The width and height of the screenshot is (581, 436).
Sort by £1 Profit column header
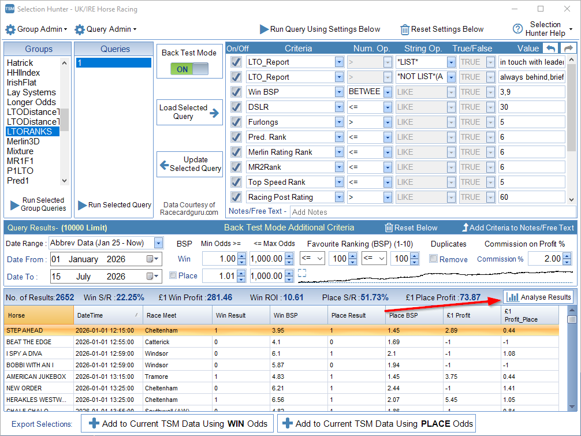[472, 315]
